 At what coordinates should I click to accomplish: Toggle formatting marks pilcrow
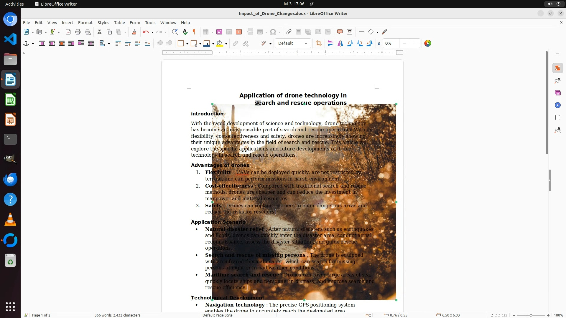194,32
